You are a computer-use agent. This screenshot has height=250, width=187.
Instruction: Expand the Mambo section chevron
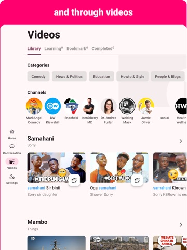click(x=181, y=224)
